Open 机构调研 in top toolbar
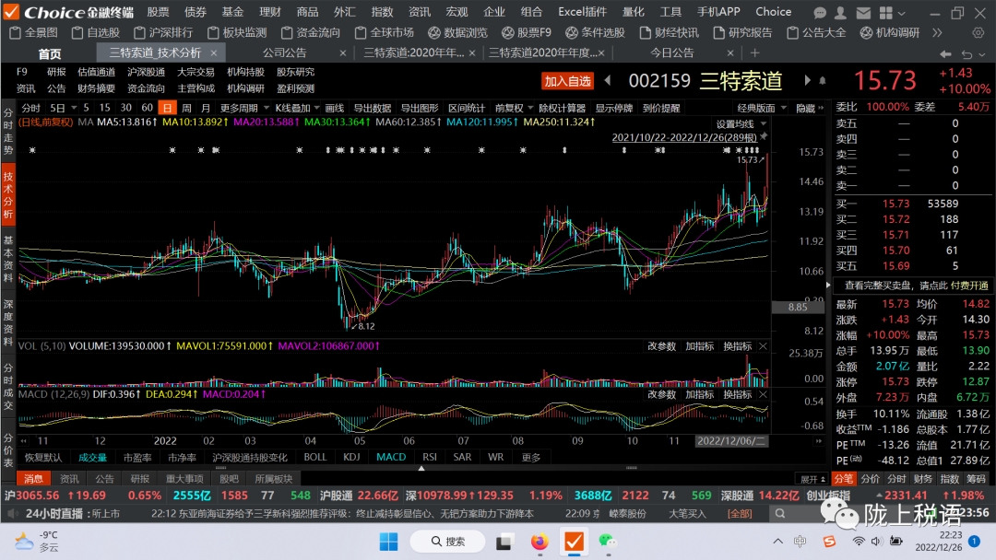 pos(890,32)
